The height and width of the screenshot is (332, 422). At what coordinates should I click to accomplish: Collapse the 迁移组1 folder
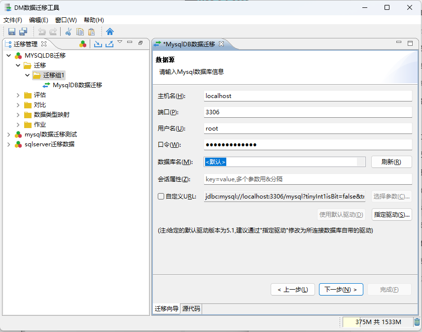(x=27, y=75)
